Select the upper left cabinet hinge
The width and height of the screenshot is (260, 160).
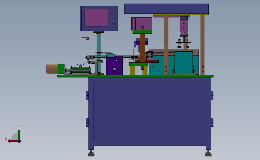87,95
